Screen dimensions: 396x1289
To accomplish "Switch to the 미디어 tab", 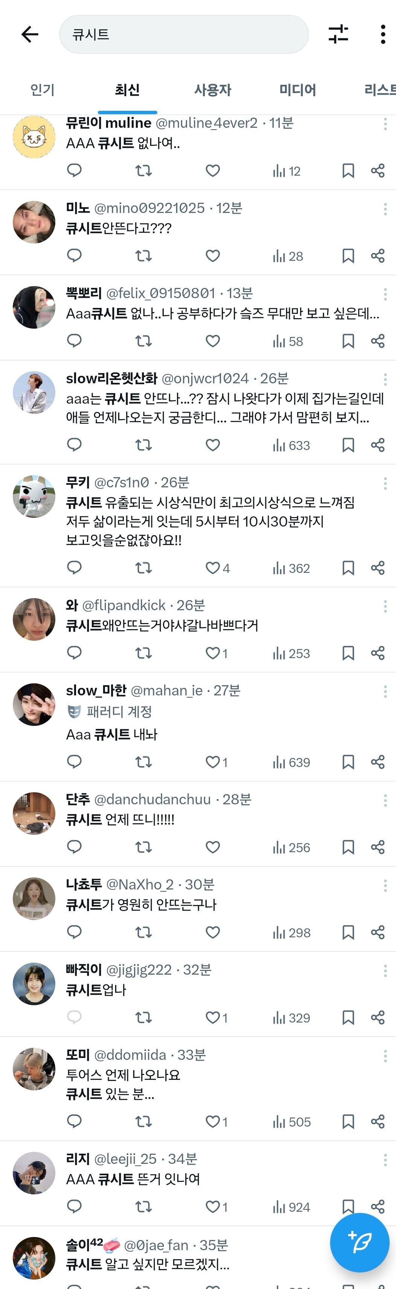I will 297,90.
